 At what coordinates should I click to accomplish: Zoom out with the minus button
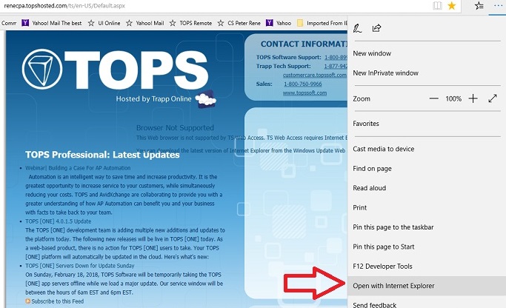point(434,98)
